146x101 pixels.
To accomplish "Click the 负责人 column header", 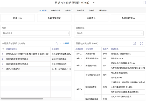I will 106,49.
